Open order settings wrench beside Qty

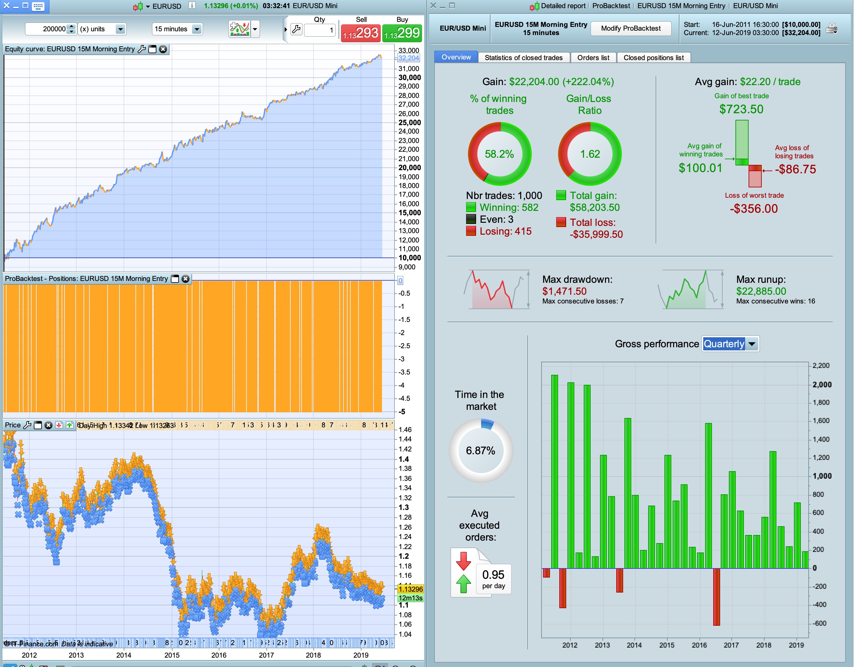coord(297,29)
